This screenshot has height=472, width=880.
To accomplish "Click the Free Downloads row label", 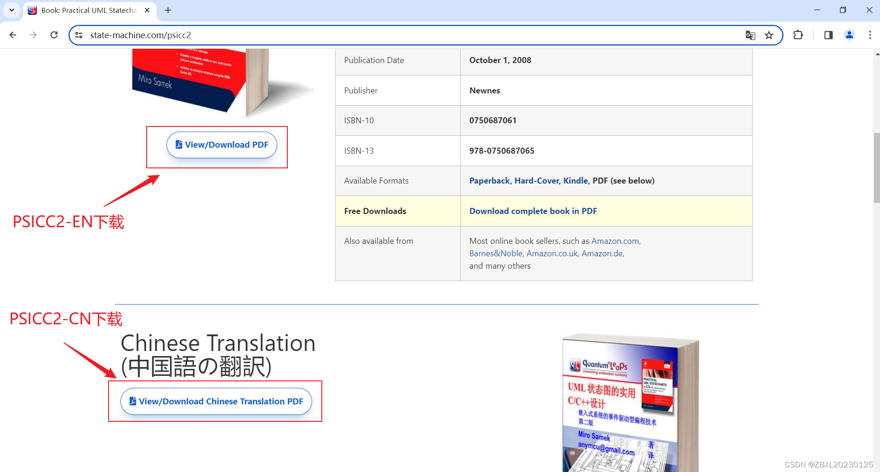I will [x=375, y=211].
